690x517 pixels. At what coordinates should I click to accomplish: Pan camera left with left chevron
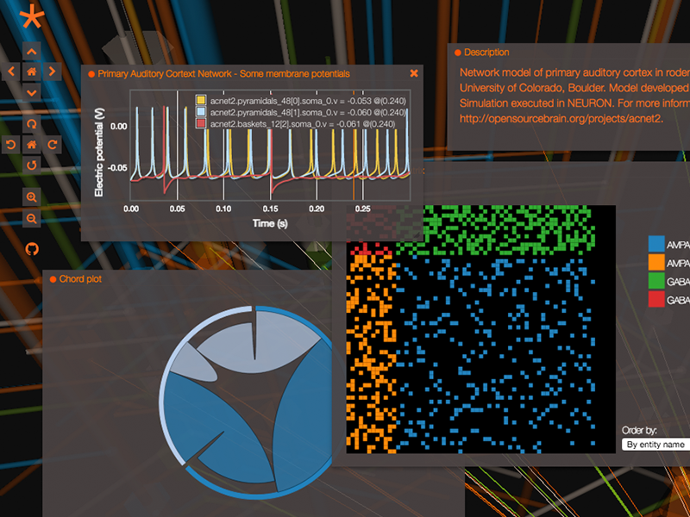point(11,72)
